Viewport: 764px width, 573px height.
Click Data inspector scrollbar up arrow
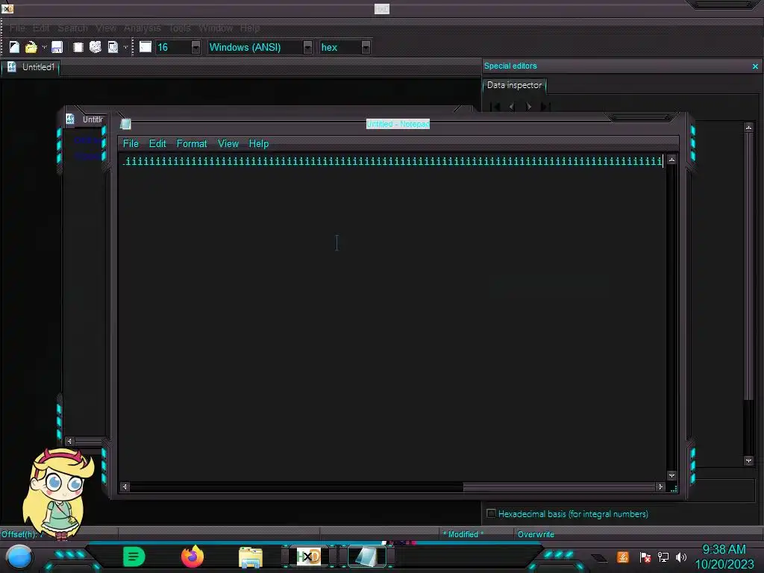749,128
